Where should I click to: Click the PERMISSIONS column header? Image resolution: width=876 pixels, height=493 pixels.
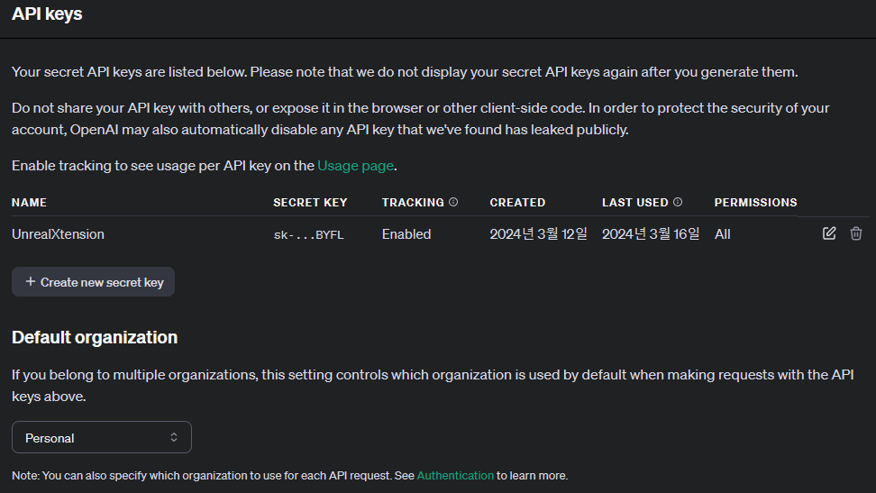pos(755,202)
